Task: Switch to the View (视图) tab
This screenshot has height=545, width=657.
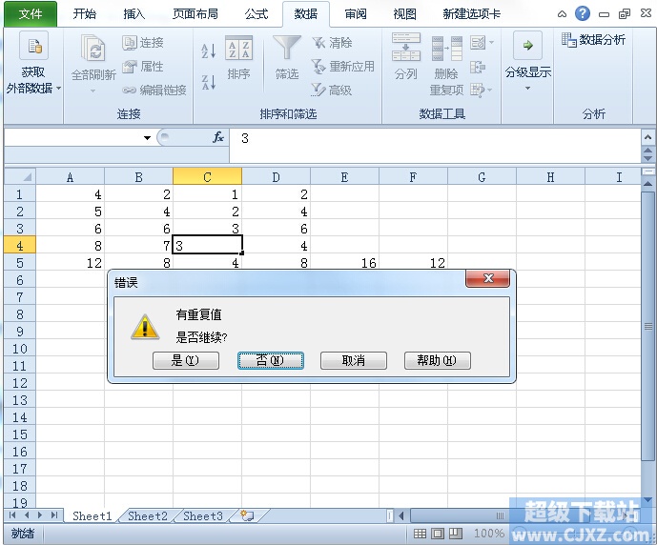Action: (x=404, y=13)
